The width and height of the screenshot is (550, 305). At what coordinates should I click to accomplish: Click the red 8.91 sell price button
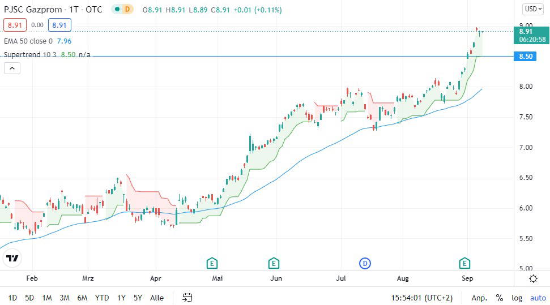click(x=15, y=25)
